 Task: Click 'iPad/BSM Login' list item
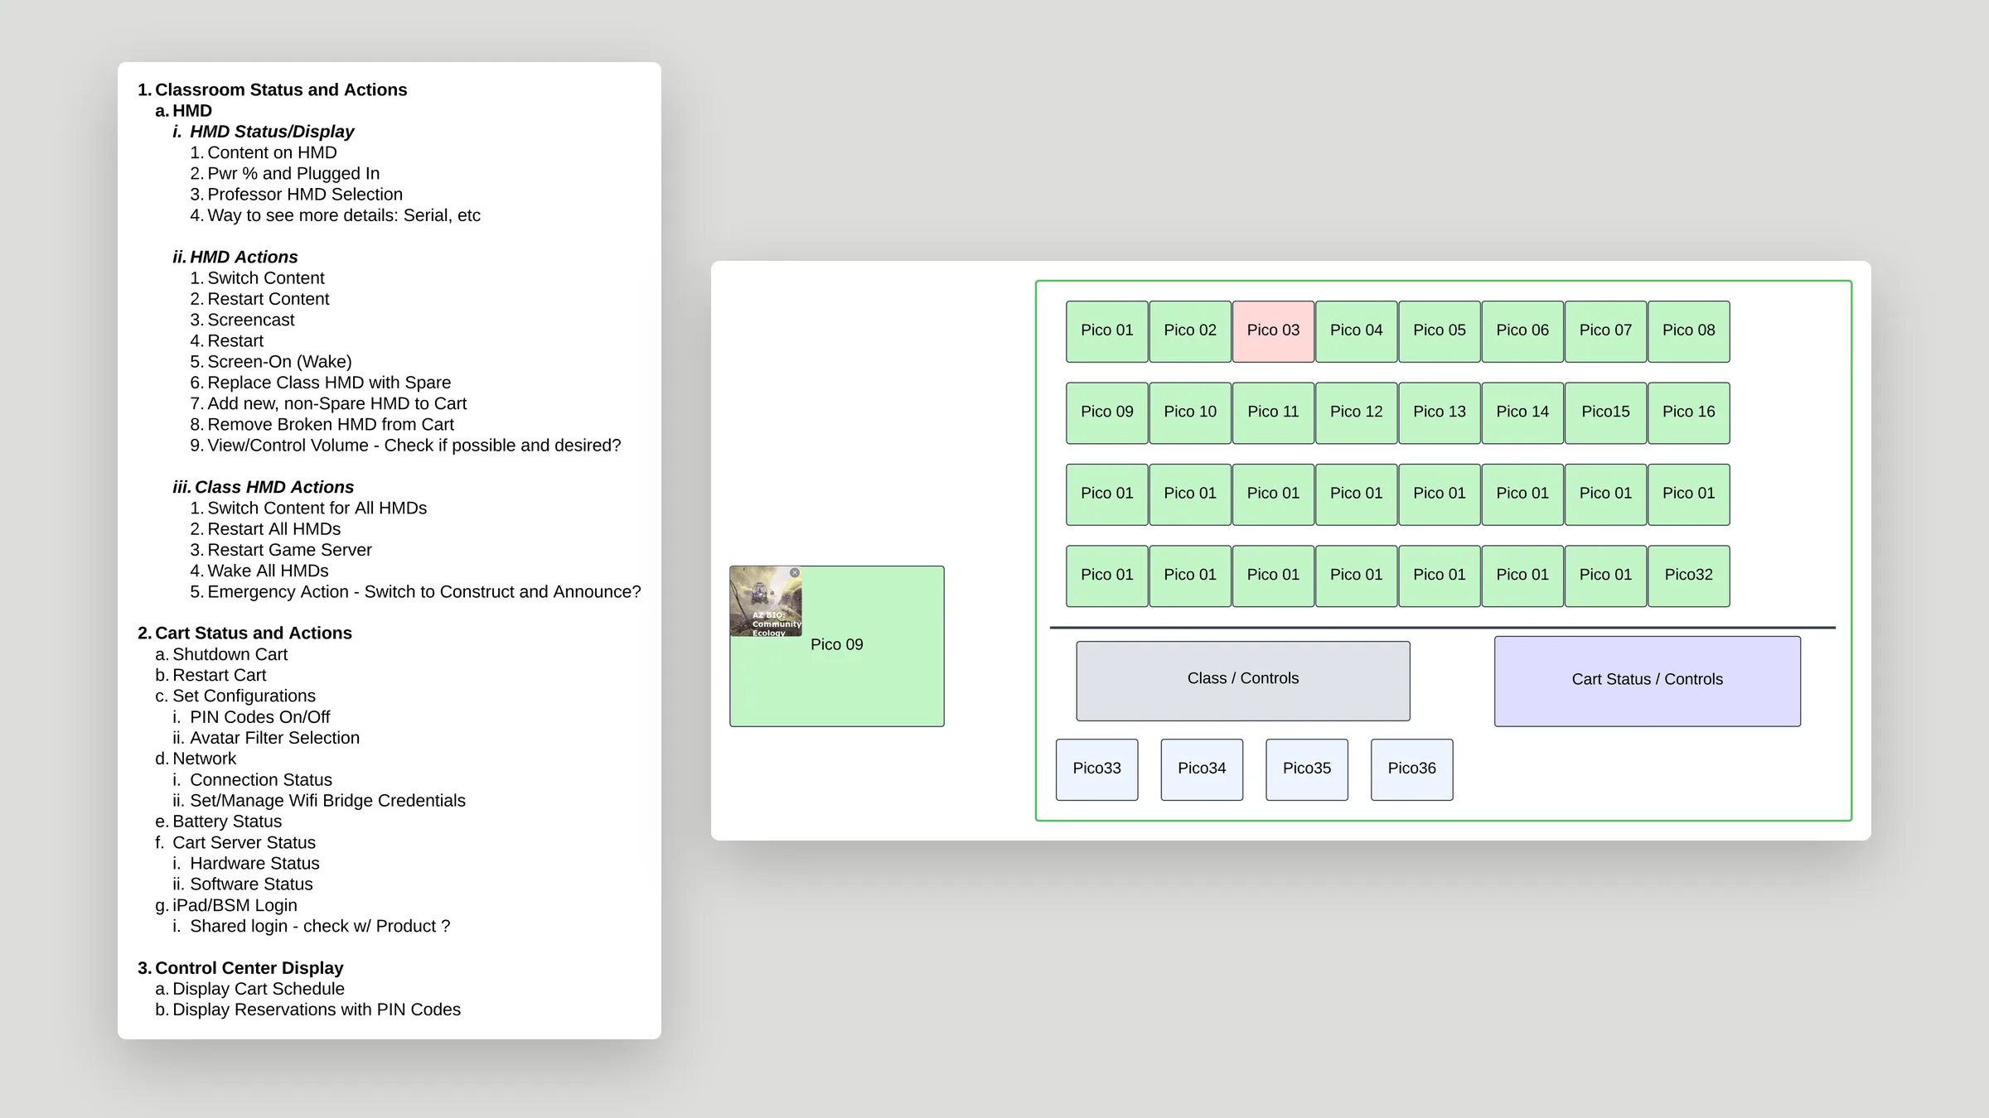pos(235,905)
